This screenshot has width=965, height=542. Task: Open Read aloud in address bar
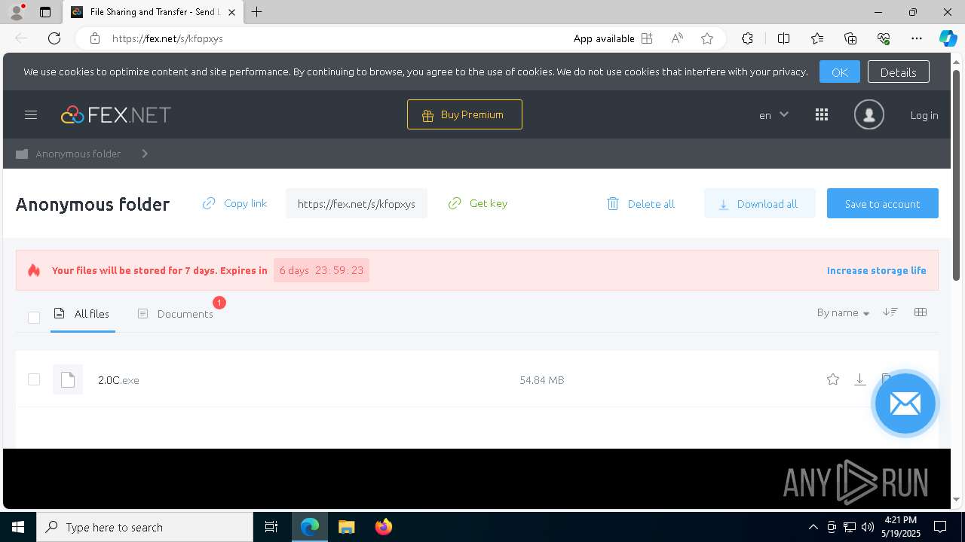677,38
